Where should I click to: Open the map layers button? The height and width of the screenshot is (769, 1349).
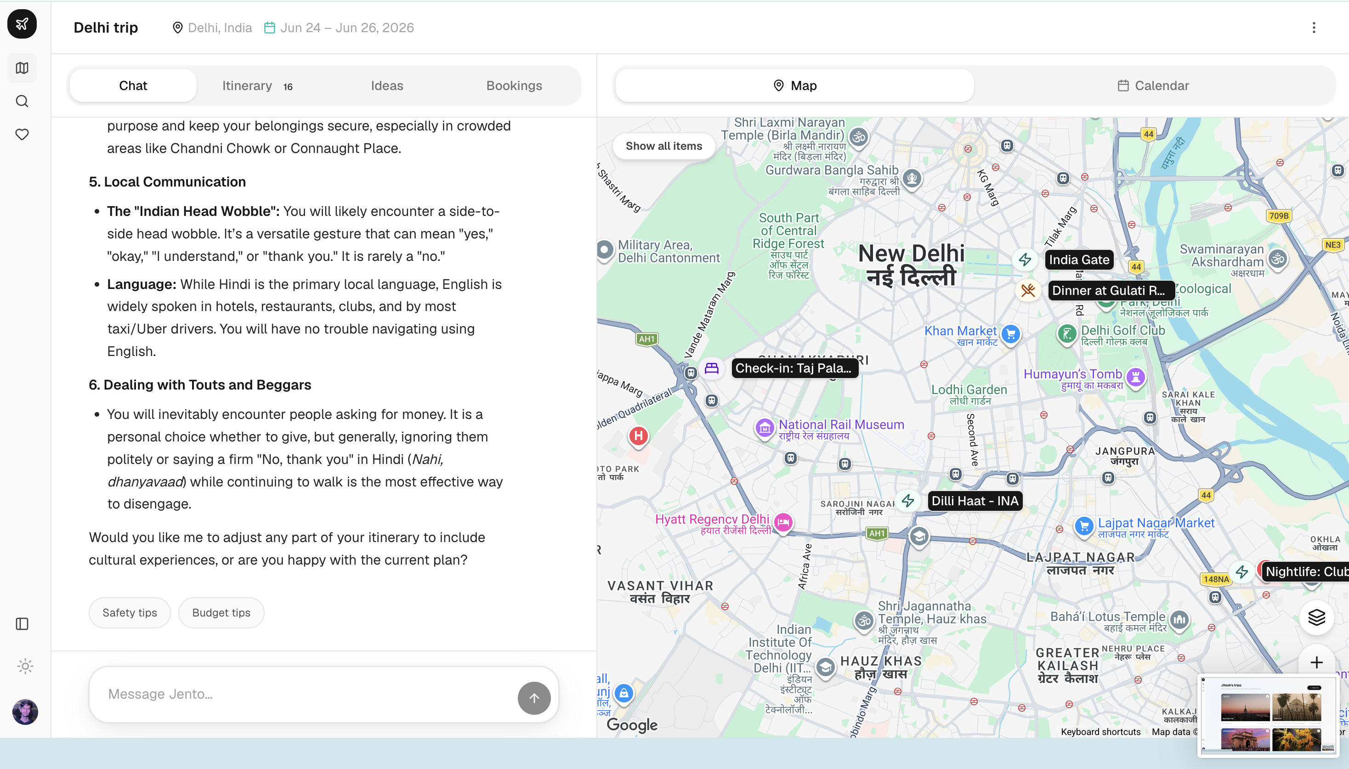pyautogui.click(x=1317, y=617)
